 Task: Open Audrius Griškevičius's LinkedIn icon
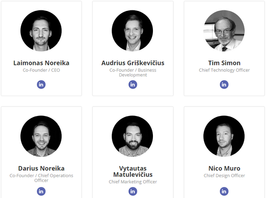click(x=133, y=84)
